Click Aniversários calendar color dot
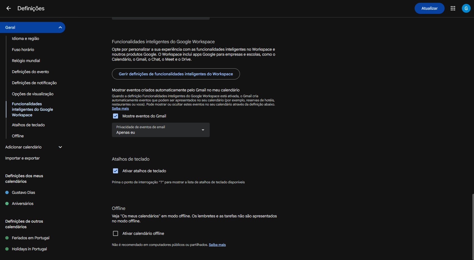 coord(7,204)
